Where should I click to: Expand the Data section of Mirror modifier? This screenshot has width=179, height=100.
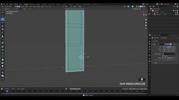coord(156,63)
